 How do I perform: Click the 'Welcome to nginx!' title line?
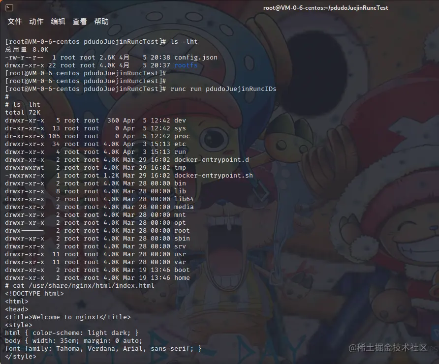coord(68,317)
